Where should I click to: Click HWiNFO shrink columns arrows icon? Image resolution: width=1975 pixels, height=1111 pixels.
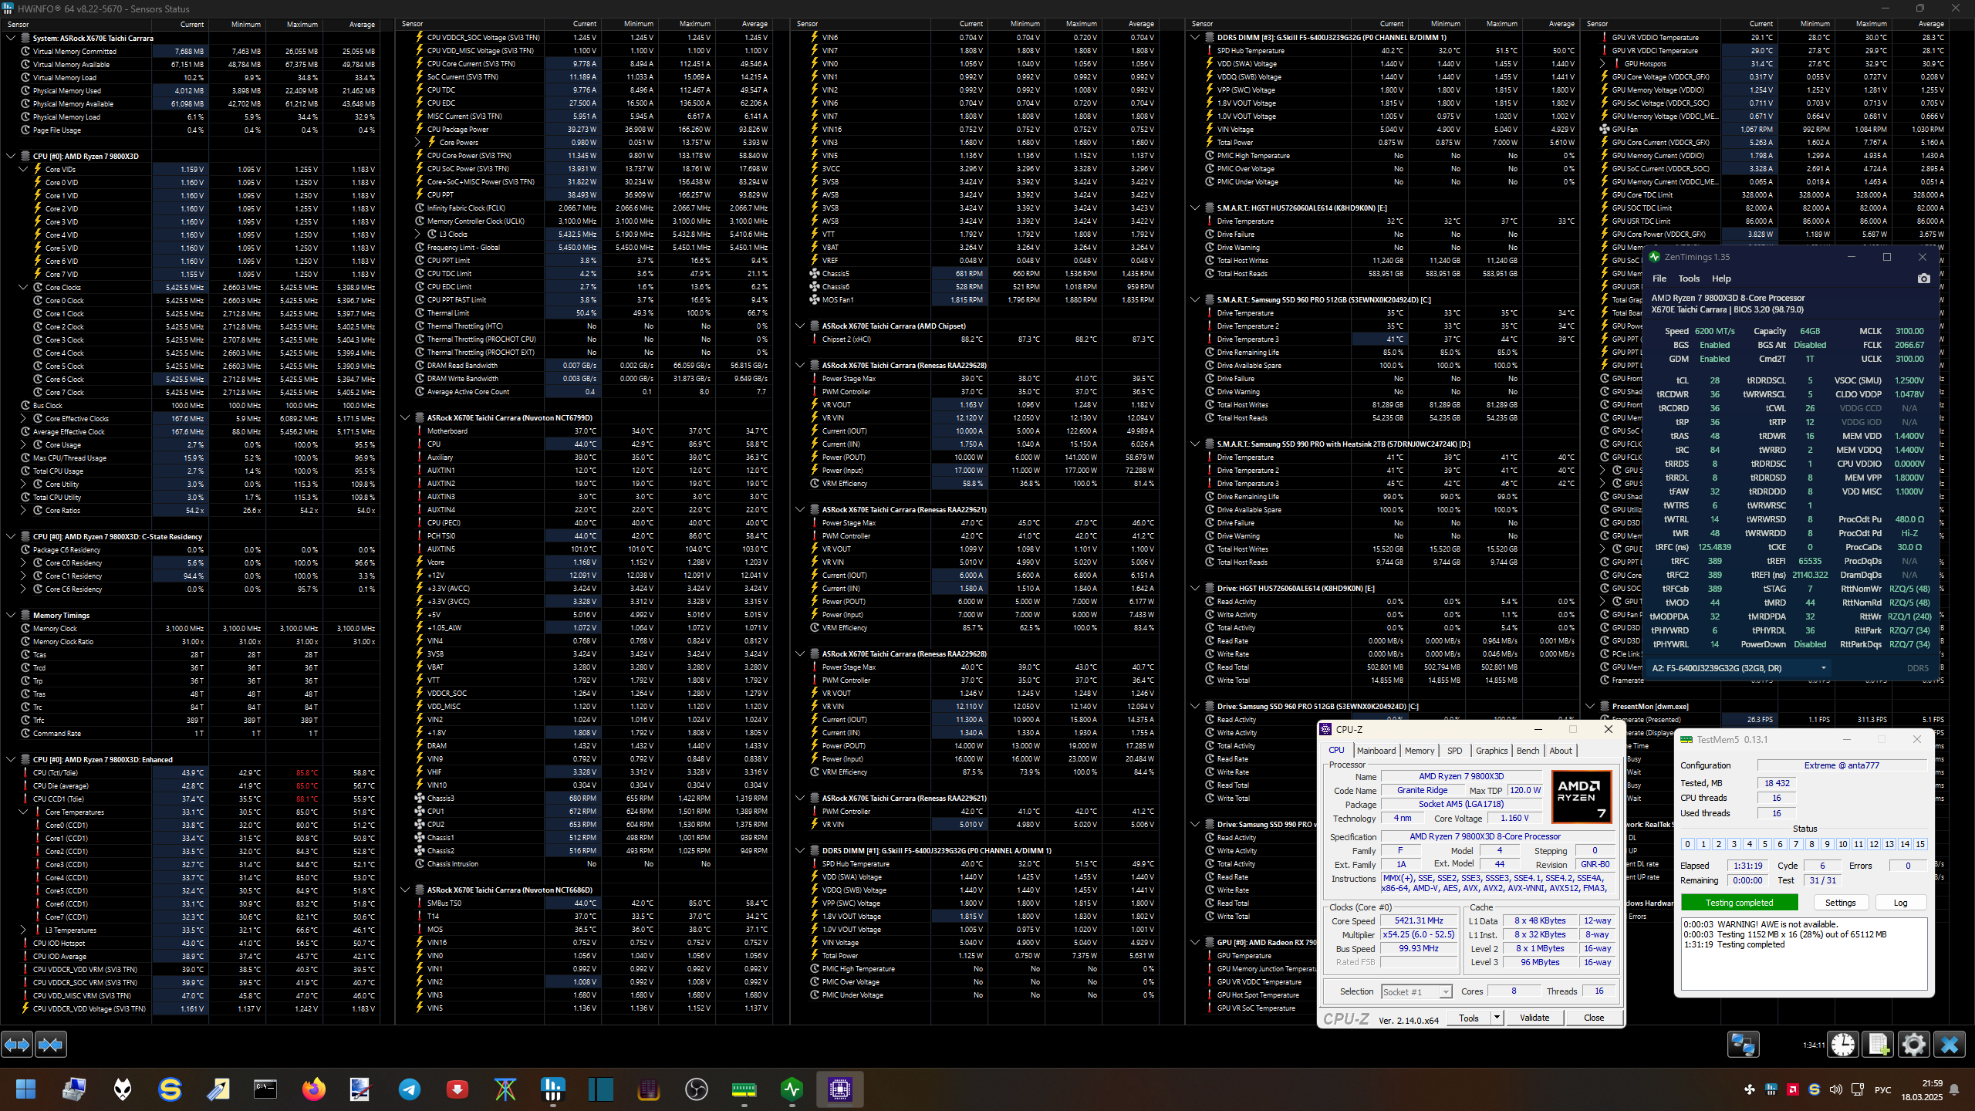51,1045
